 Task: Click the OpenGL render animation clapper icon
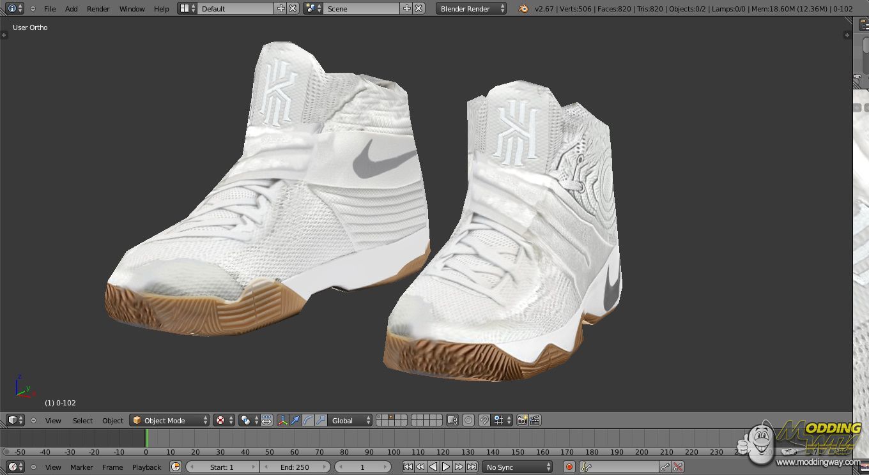535,420
